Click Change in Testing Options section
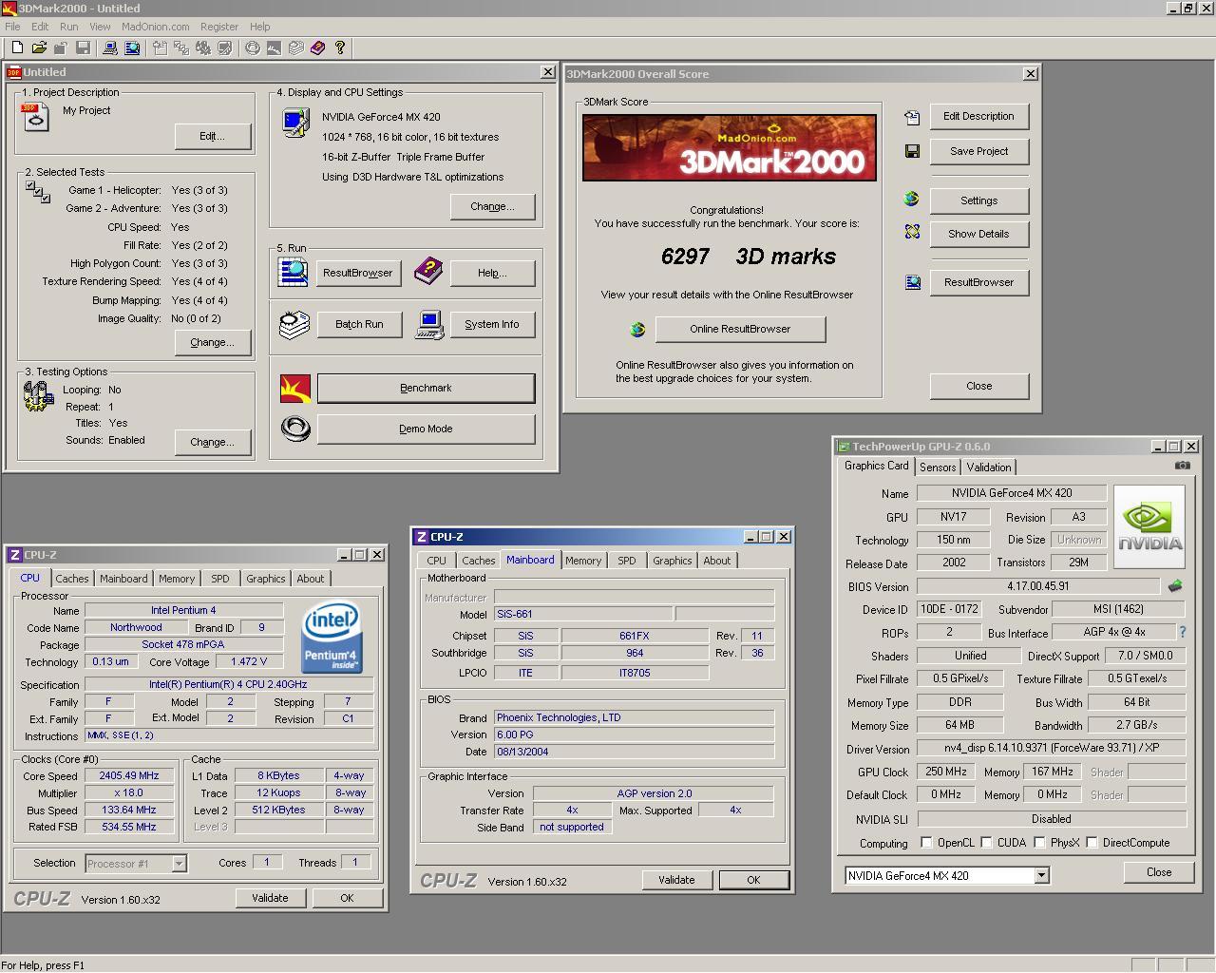 pyautogui.click(x=213, y=442)
